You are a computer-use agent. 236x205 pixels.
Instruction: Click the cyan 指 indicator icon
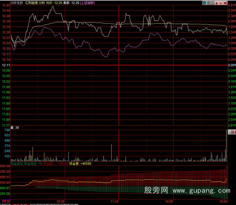tap(204, 3)
